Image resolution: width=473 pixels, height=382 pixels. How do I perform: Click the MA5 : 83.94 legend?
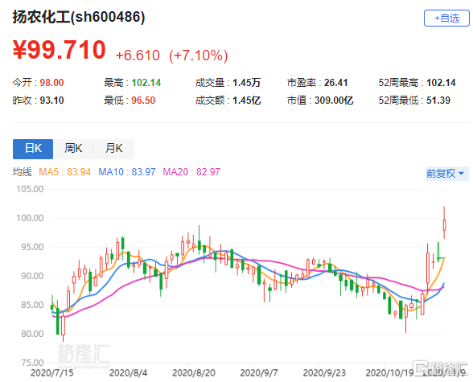click(x=65, y=172)
